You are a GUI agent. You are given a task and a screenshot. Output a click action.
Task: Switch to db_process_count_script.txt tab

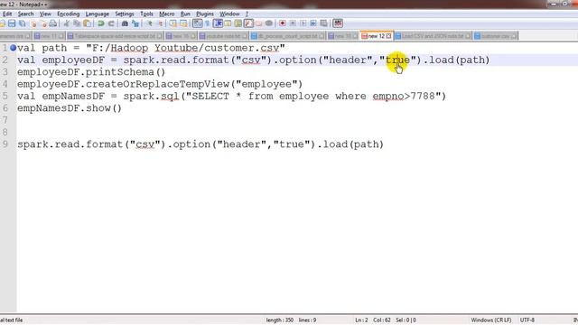coord(287,36)
